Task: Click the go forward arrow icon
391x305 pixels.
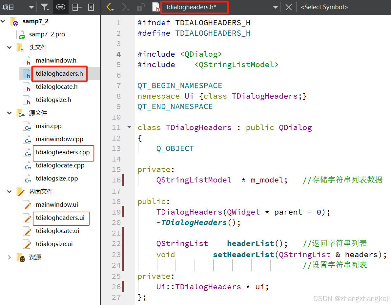Action: pyautogui.click(x=125, y=7)
